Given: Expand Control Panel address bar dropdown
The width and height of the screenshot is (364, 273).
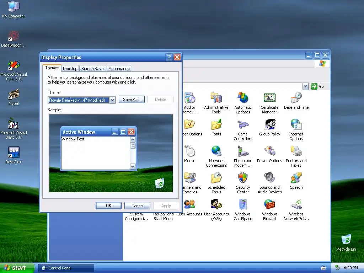Looking at the screenshot, I should (x=305, y=86).
